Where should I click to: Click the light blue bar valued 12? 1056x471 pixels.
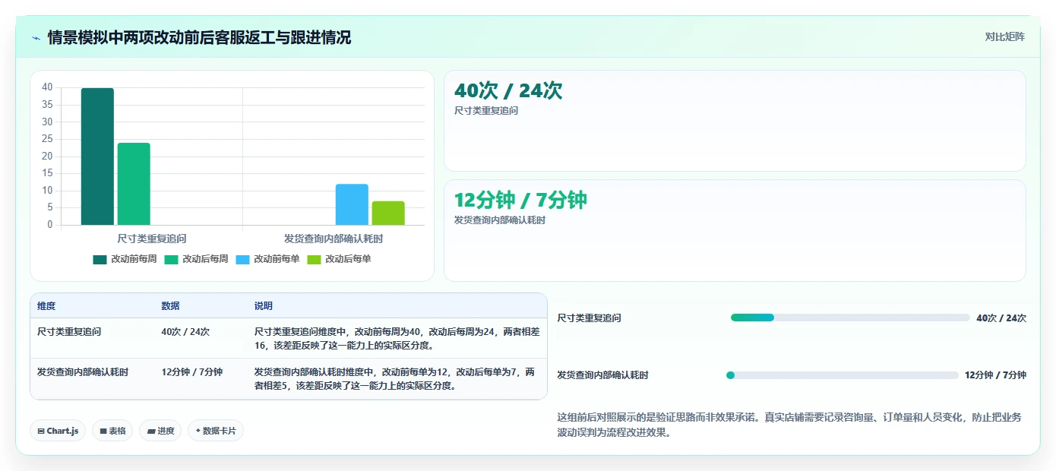(x=352, y=204)
